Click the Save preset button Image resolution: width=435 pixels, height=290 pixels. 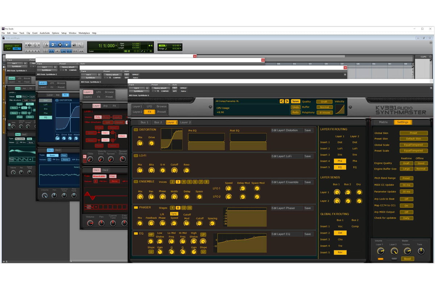click(x=295, y=101)
